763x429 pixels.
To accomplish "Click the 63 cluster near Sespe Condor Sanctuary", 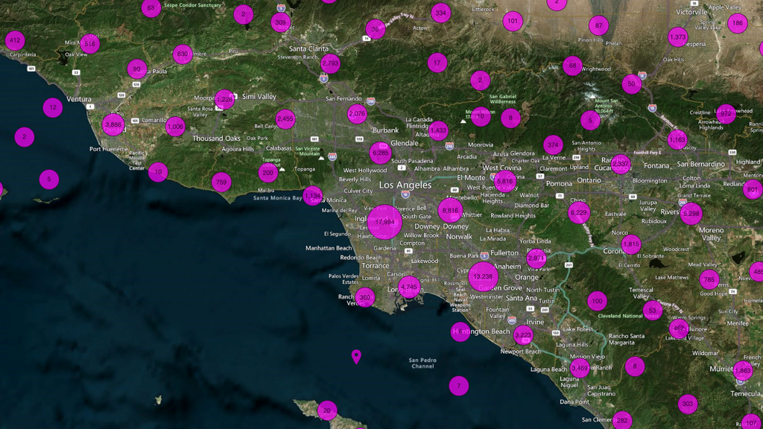I will click(151, 7).
